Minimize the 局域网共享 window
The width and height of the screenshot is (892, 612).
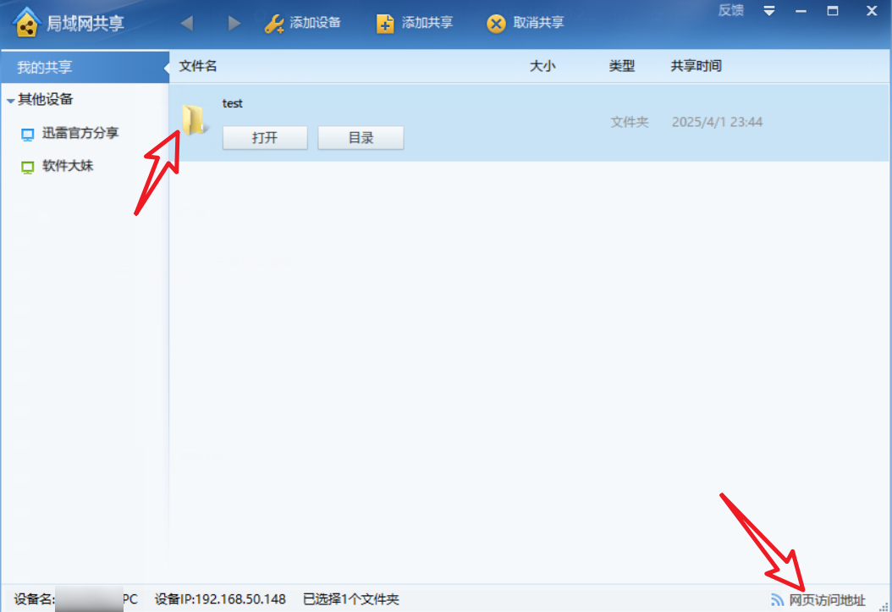tap(801, 11)
